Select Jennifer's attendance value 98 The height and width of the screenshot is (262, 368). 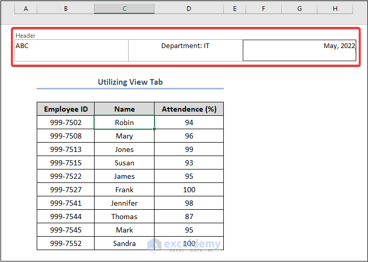189,203
